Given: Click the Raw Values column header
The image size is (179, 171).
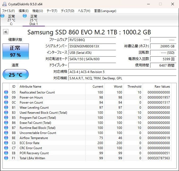Looking at the screenshot, I should tap(162, 87).
